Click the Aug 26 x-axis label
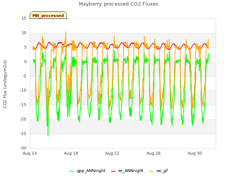 (x=154, y=153)
